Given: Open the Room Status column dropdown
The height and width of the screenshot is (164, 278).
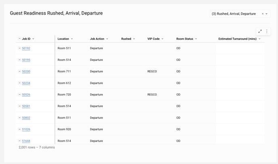Looking at the screenshot, I should click(x=196, y=39).
